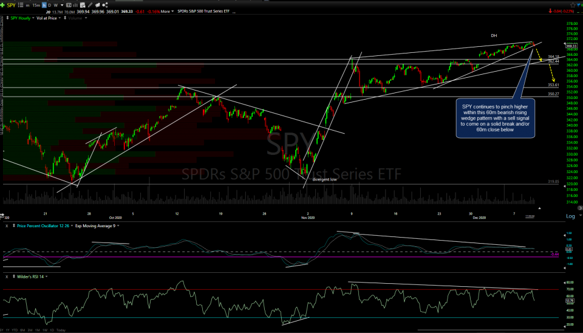This screenshot has height=333, width=583.
Task: Click the candlestick chart-type icon
Action: (69, 5)
